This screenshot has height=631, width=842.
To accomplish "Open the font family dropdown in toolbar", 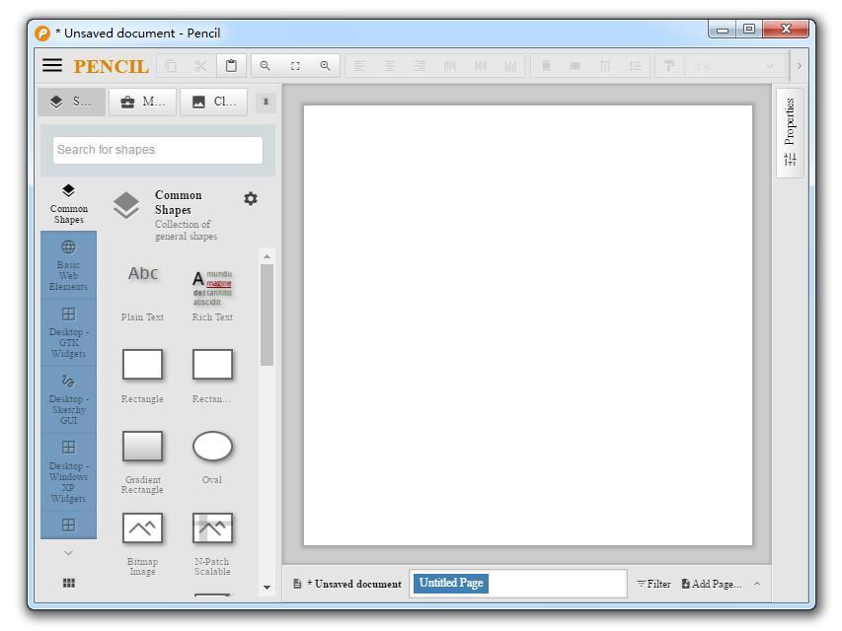I will pos(734,66).
